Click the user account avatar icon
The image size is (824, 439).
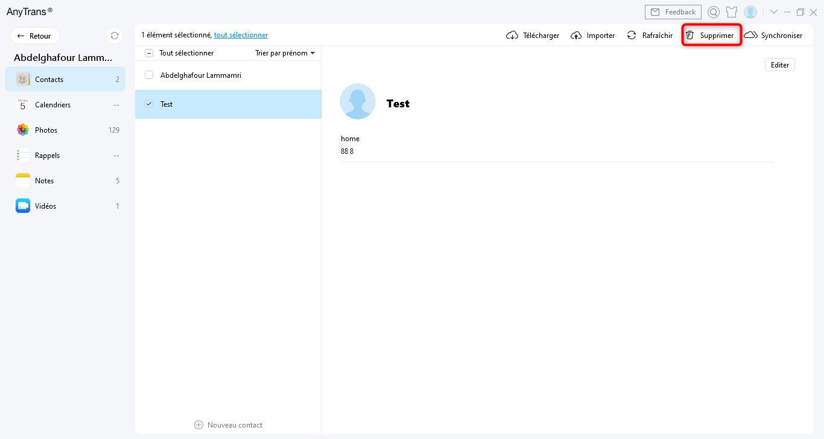750,12
